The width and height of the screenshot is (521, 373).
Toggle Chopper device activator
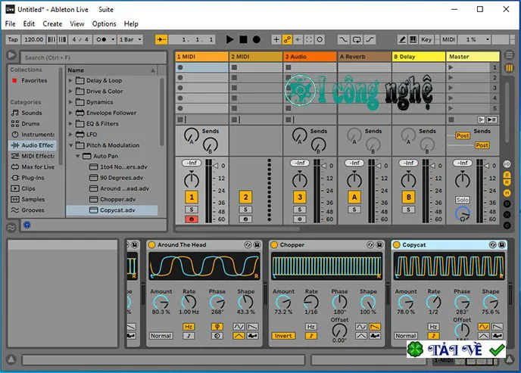(x=274, y=245)
